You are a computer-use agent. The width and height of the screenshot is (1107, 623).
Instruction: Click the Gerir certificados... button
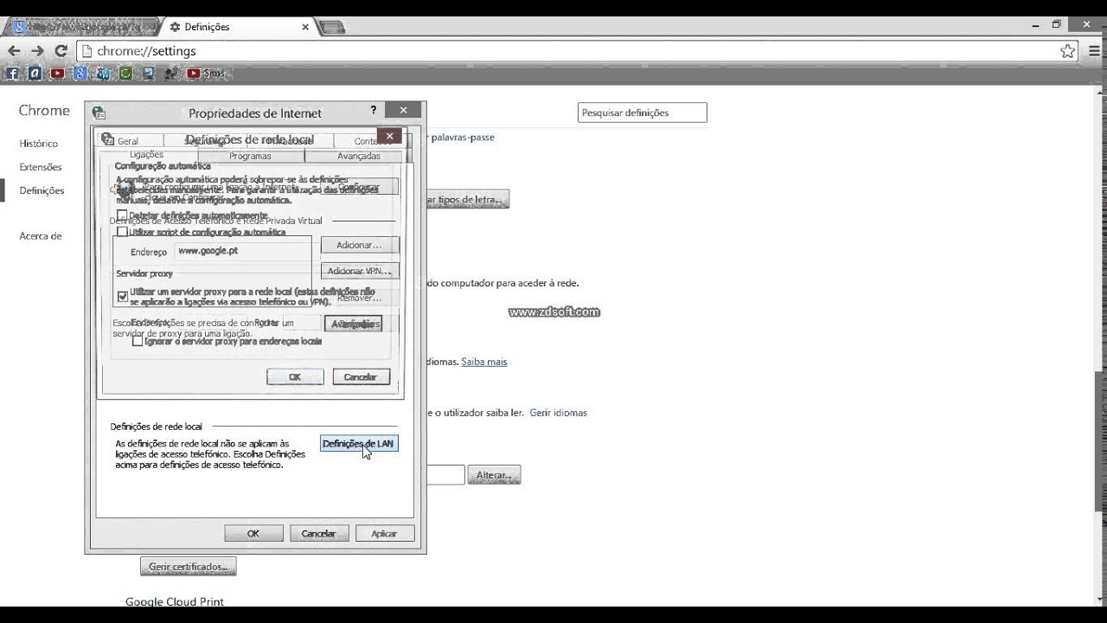189,567
